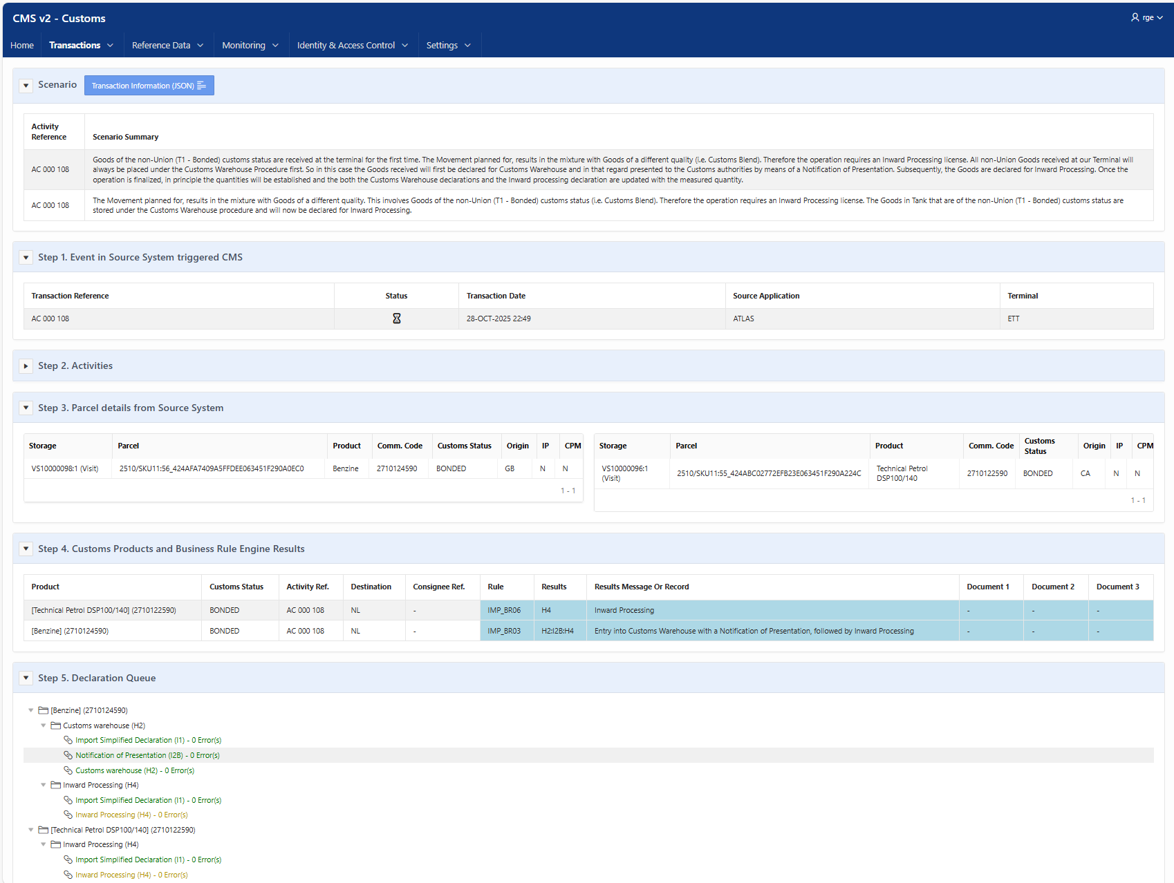
Task: Open the Monitoring dropdown menu
Action: 250,45
